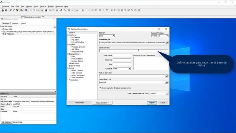Click the Register Database toolbar icon

click(x=3, y=10)
